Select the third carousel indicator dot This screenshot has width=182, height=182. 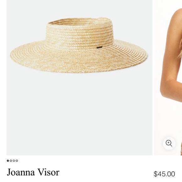coord(14,161)
